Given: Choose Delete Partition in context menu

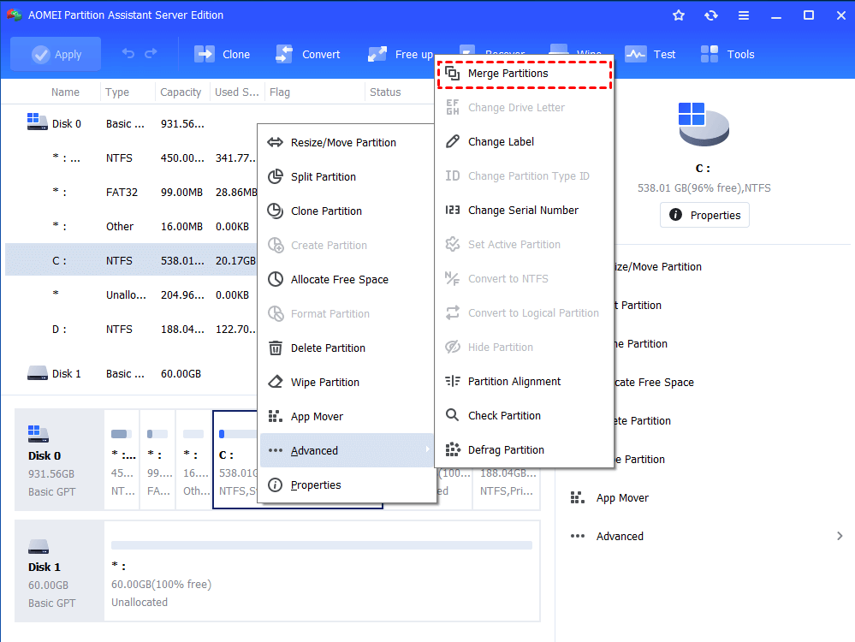Looking at the screenshot, I should click(x=347, y=348).
